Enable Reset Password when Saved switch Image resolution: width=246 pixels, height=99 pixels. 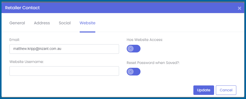click(x=134, y=72)
